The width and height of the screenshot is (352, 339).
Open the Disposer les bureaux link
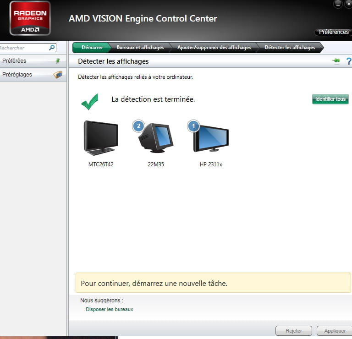pyautogui.click(x=110, y=309)
